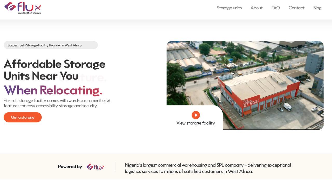This screenshot has width=332, height=180.
Task: Click the Get a storage button
Action: 23,117
